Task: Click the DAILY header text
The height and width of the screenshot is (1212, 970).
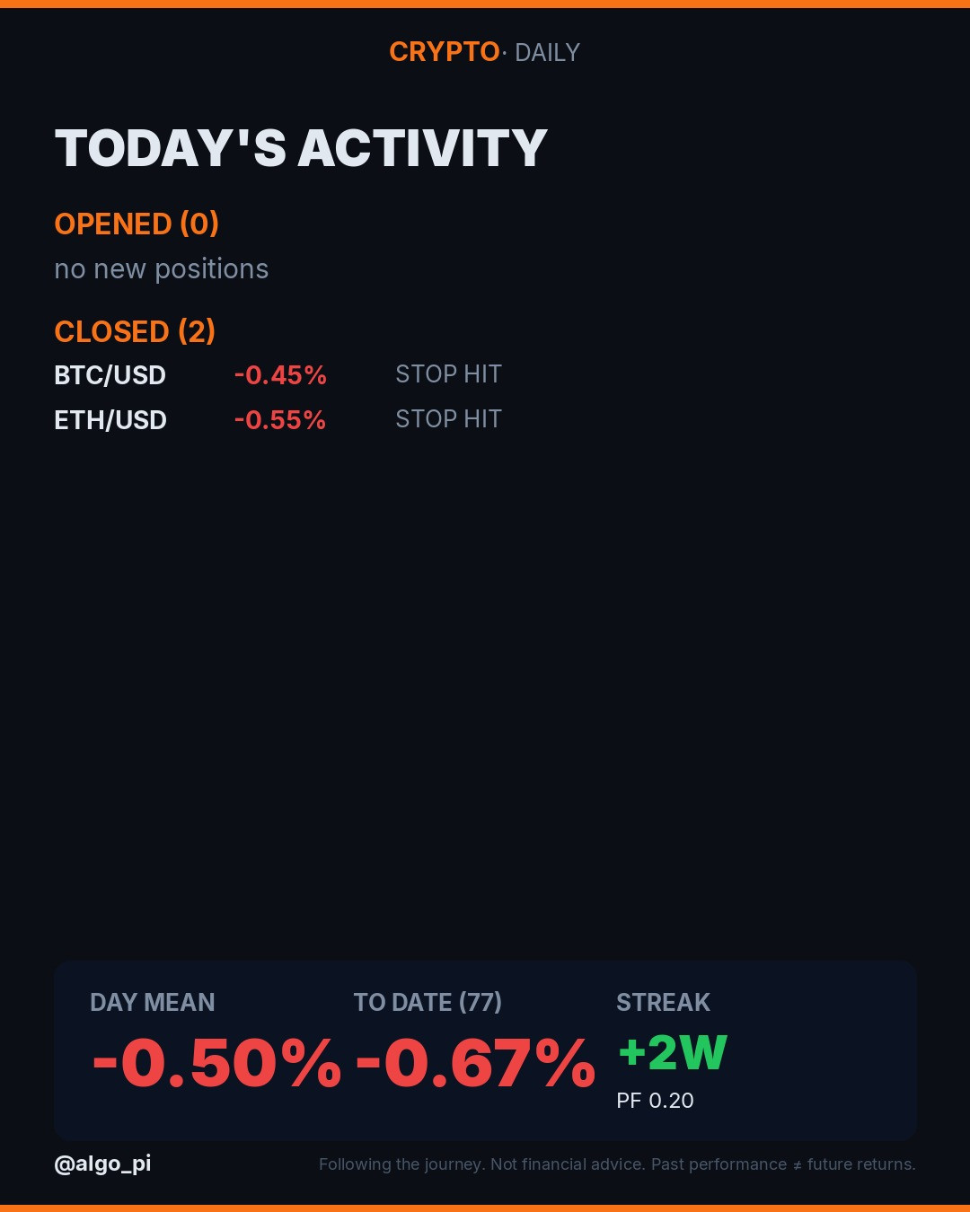Action: pyautogui.click(x=547, y=53)
